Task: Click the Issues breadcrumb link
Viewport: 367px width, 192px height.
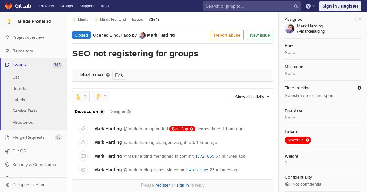Action: point(137,20)
